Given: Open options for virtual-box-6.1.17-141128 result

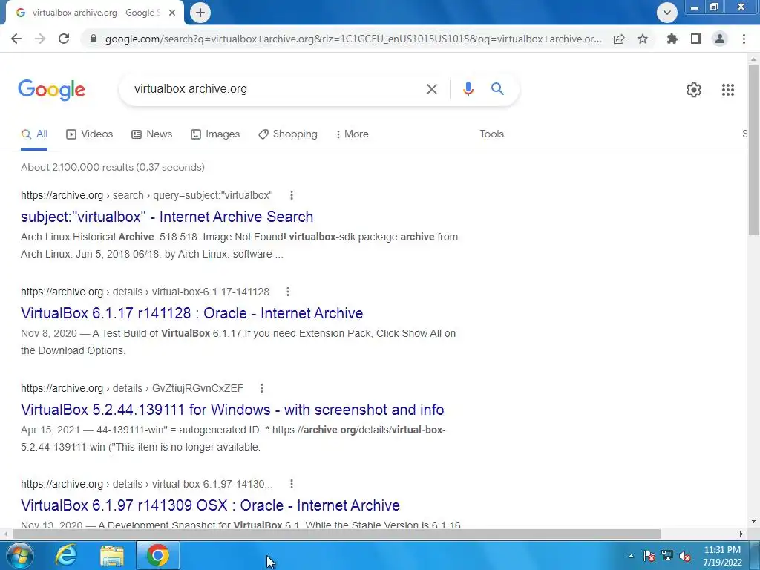Looking at the screenshot, I should coord(287,292).
